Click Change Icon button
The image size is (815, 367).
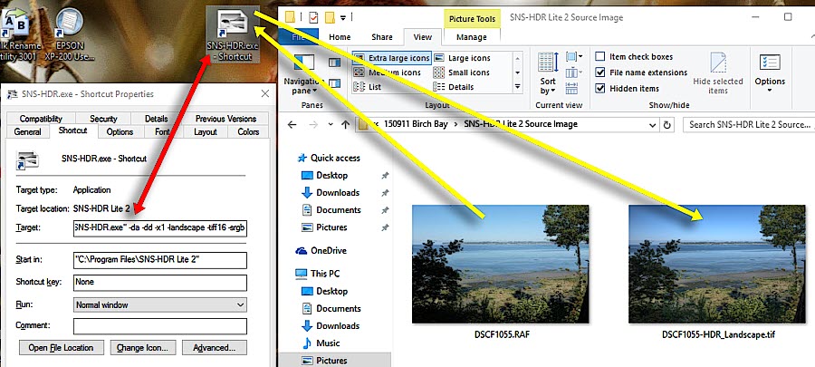pos(143,348)
